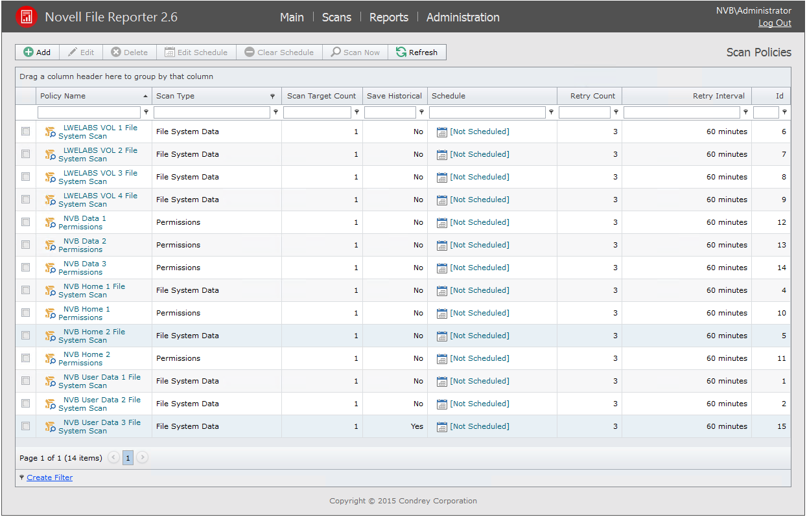Click the Log Out link
Viewport: 807px width, 517px height.
click(775, 23)
